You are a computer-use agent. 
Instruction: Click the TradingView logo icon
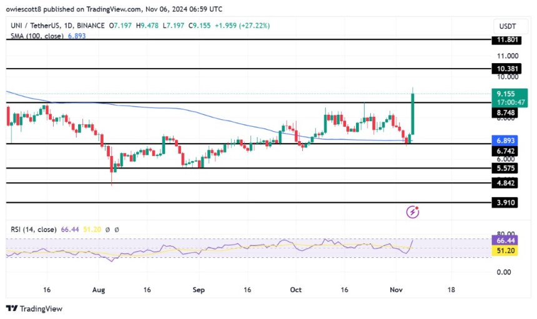point(12,308)
